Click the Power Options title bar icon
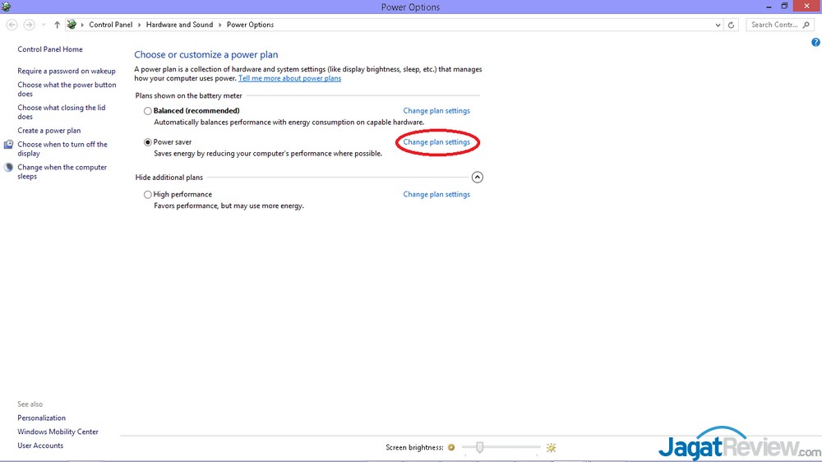This screenshot has height=462, width=822. coord(7,7)
